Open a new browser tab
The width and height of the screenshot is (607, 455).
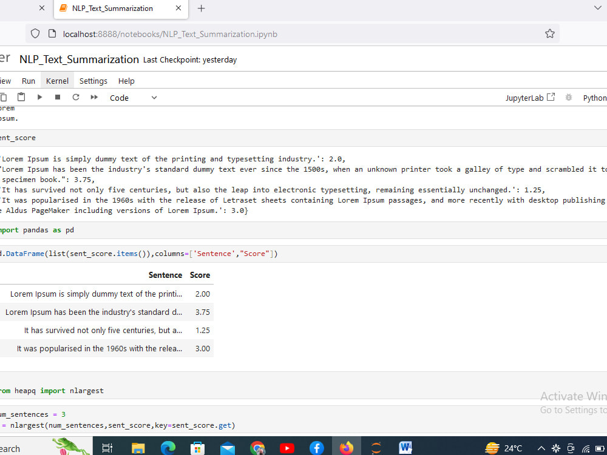(x=202, y=8)
